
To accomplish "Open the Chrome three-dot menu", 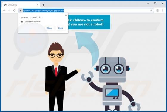I will click(x=163, y=10).
